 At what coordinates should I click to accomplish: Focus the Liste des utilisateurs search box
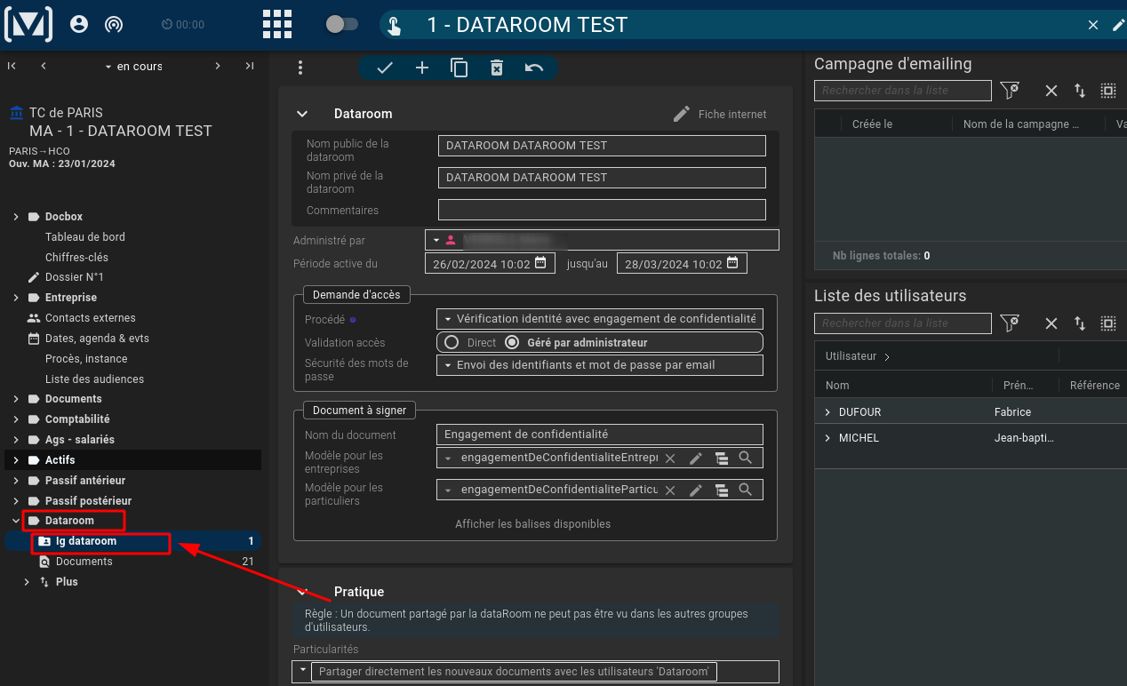coord(902,323)
